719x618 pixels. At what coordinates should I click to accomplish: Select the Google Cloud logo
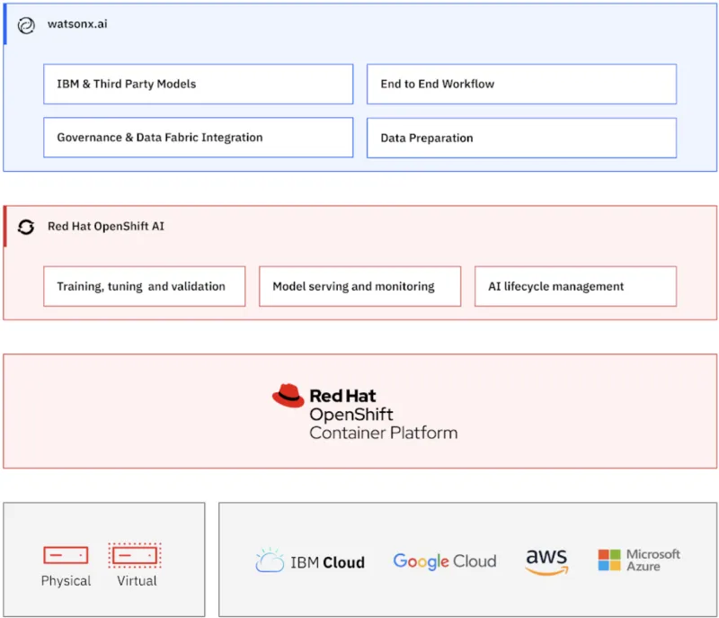(444, 560)
